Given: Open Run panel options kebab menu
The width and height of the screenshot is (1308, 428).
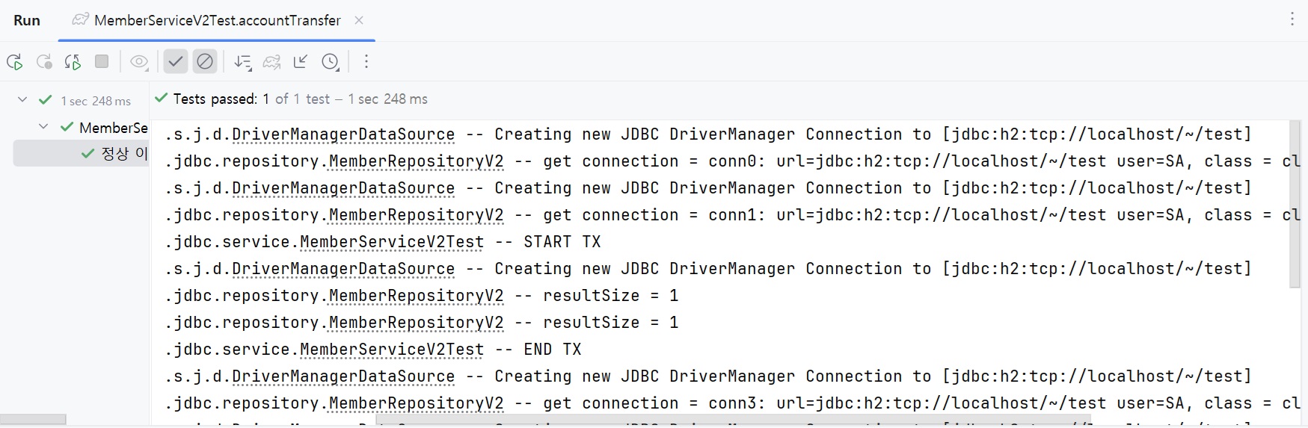Looking at the screenshot, I should (1292, 19).
